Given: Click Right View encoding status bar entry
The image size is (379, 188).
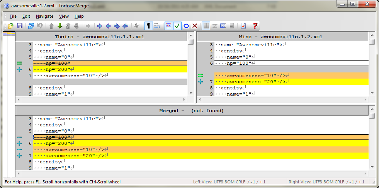Looking at the screenshot, I should (x=326, y=182).
